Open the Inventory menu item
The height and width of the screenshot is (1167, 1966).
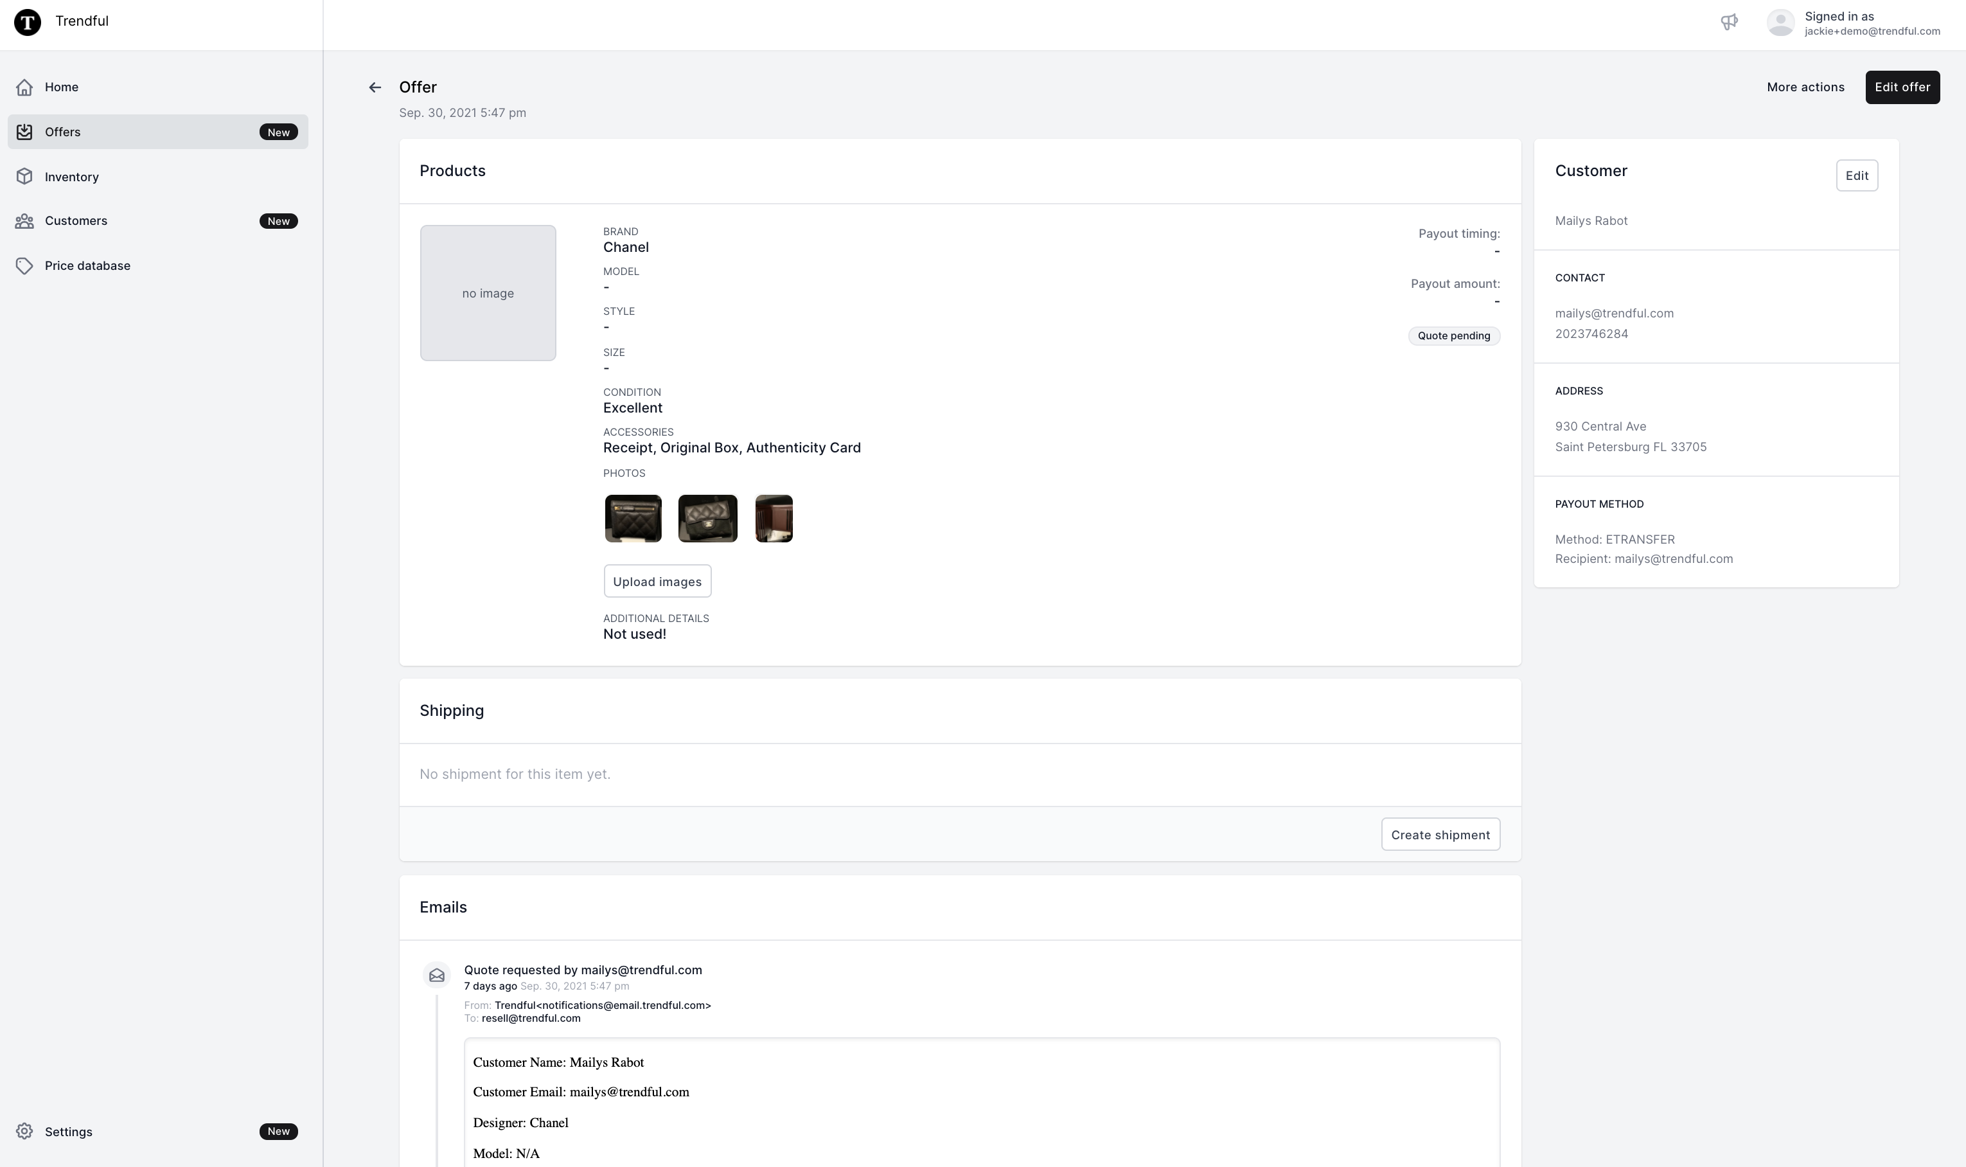71,177
